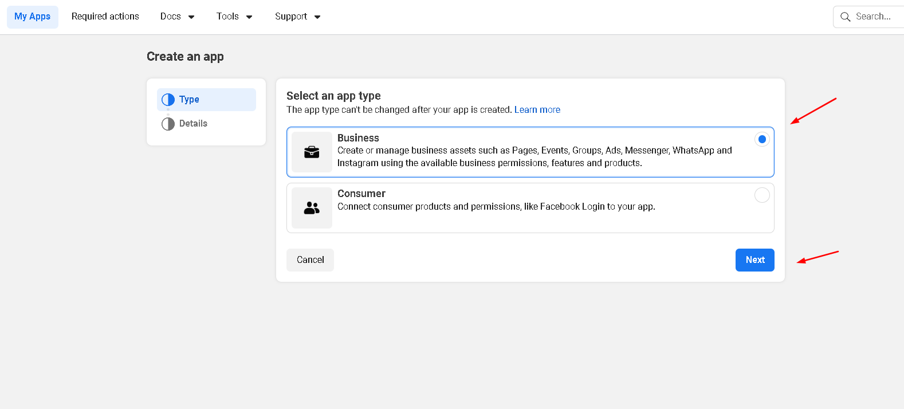Jump to the Details step
This screenshot has width=904, height=409.
click(193, 124)
